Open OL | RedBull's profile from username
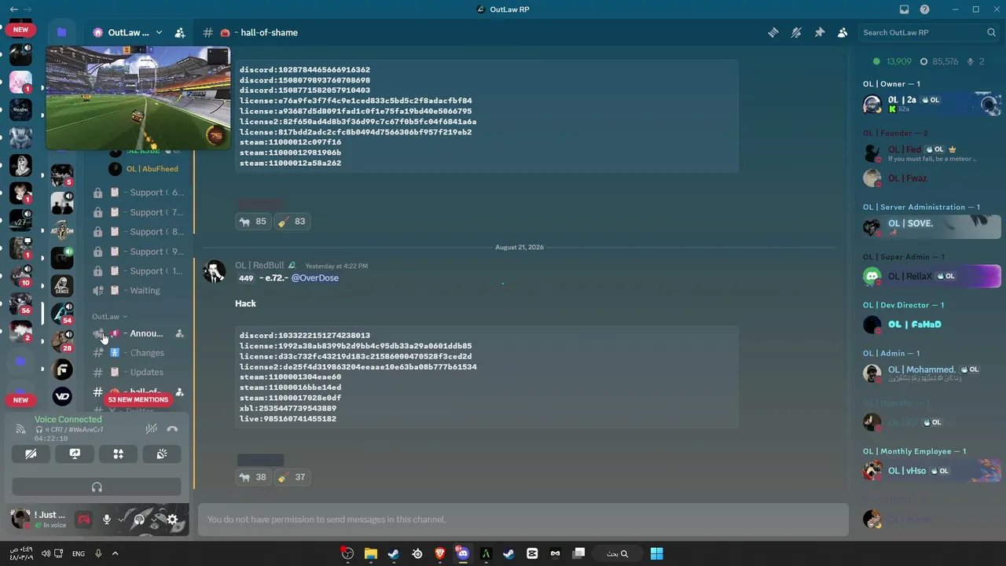 pyautogui.click(x=259, y=266)
